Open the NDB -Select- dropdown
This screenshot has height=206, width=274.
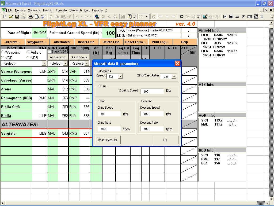[x=87, y=63]
